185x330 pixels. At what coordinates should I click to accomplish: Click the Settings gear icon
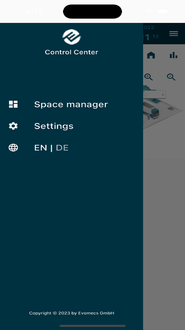tap(13, 126)
